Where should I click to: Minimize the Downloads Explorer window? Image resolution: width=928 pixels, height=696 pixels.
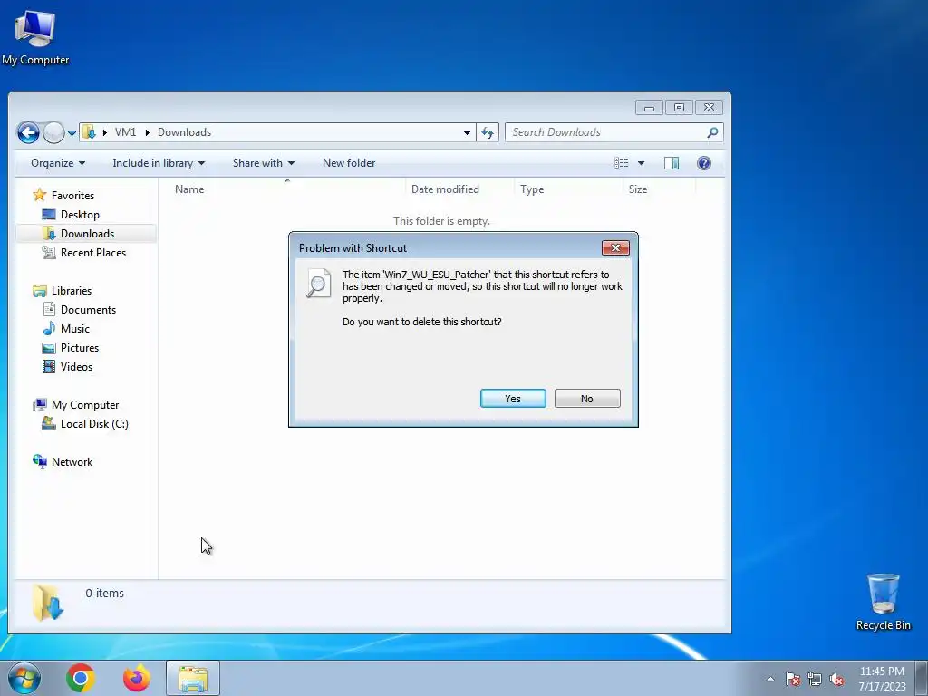coord(649,107)
